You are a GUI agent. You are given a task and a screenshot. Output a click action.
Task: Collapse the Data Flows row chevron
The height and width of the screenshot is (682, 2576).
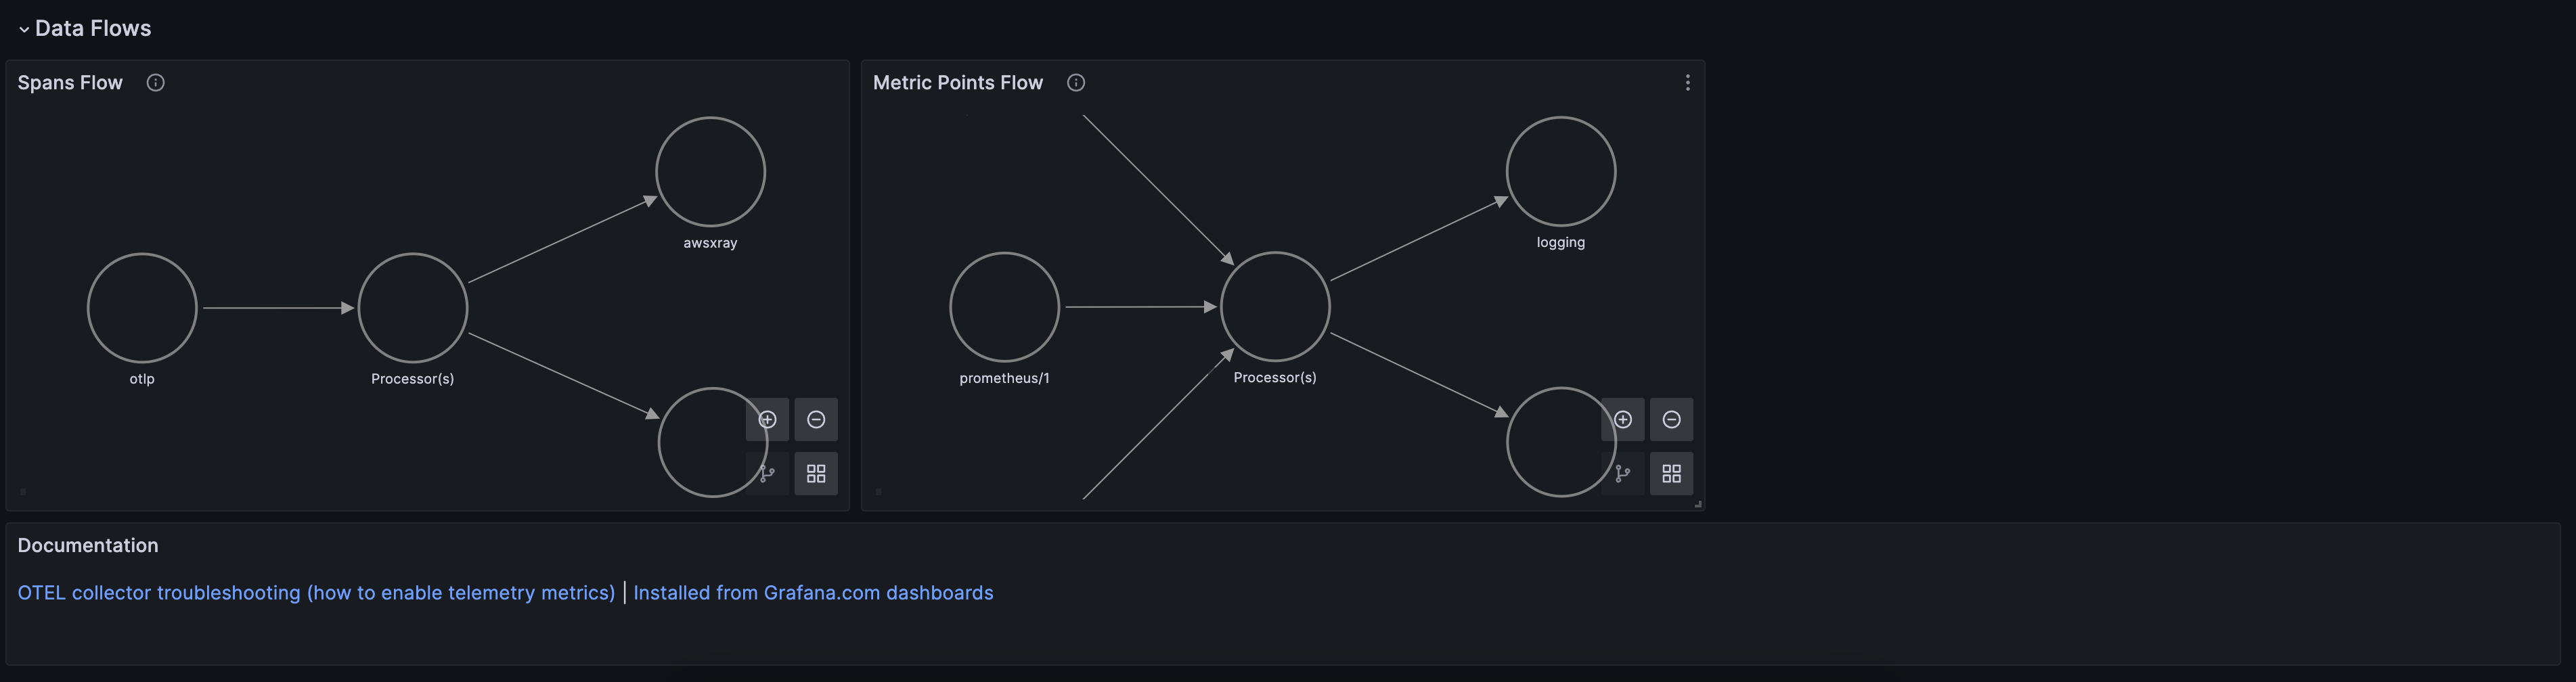coord(24,29)
